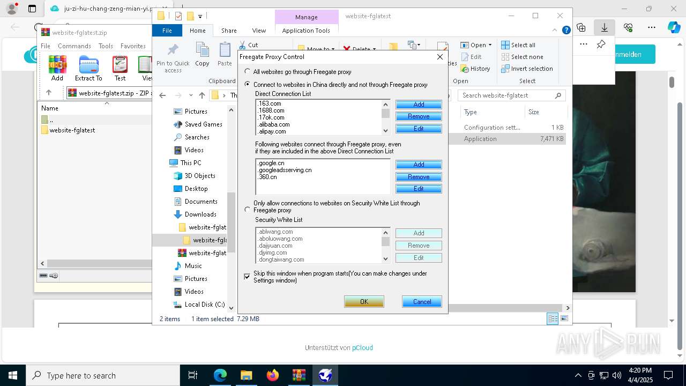Open Favorites menu in WinRAR
The image size is (686, 386).
[x=133, y=46]
